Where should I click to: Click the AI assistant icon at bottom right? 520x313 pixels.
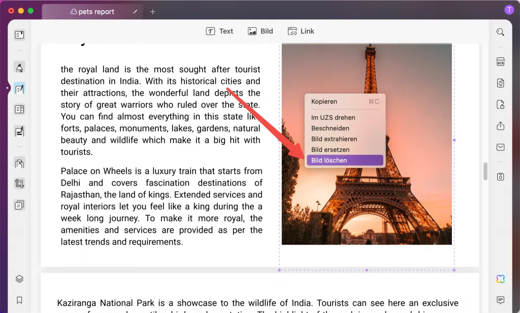pos(500,278)
